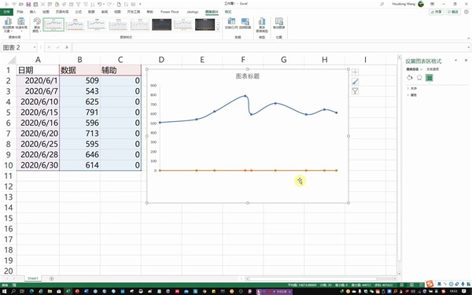Click the Redo arrow in quick access toolbar
The height and width of the screenshot is (295, 472).
[x=109, y=4]
